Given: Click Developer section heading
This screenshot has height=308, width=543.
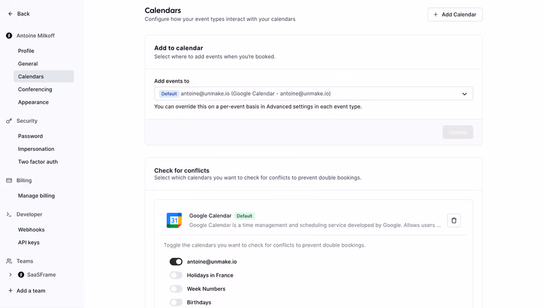Looking at the screenshot, I should tap(29, 215).
